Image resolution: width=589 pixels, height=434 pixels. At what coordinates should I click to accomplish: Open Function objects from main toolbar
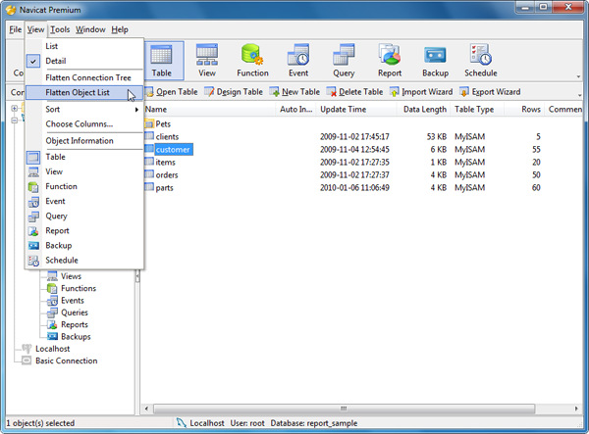(252, 61)
